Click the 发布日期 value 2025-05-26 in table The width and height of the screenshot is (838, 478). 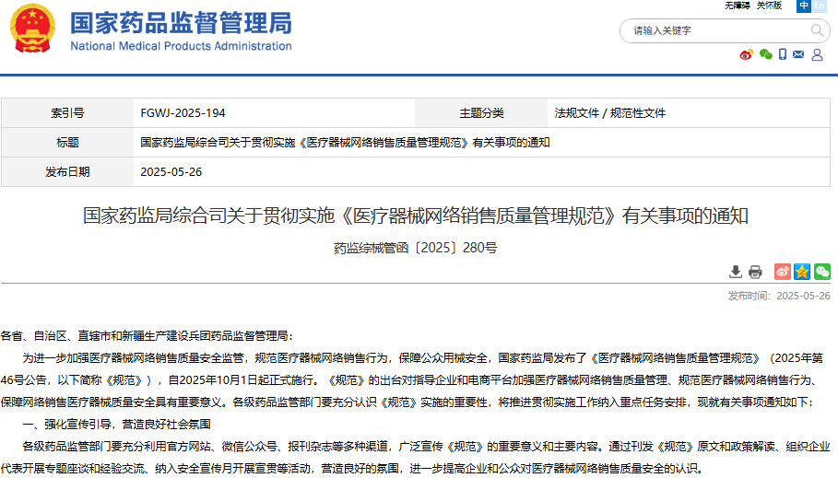(x=171, y=172)
